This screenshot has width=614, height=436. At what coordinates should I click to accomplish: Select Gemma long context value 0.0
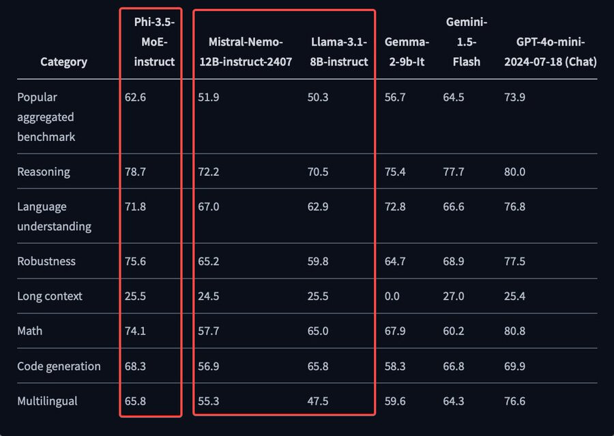click(392, 296)
